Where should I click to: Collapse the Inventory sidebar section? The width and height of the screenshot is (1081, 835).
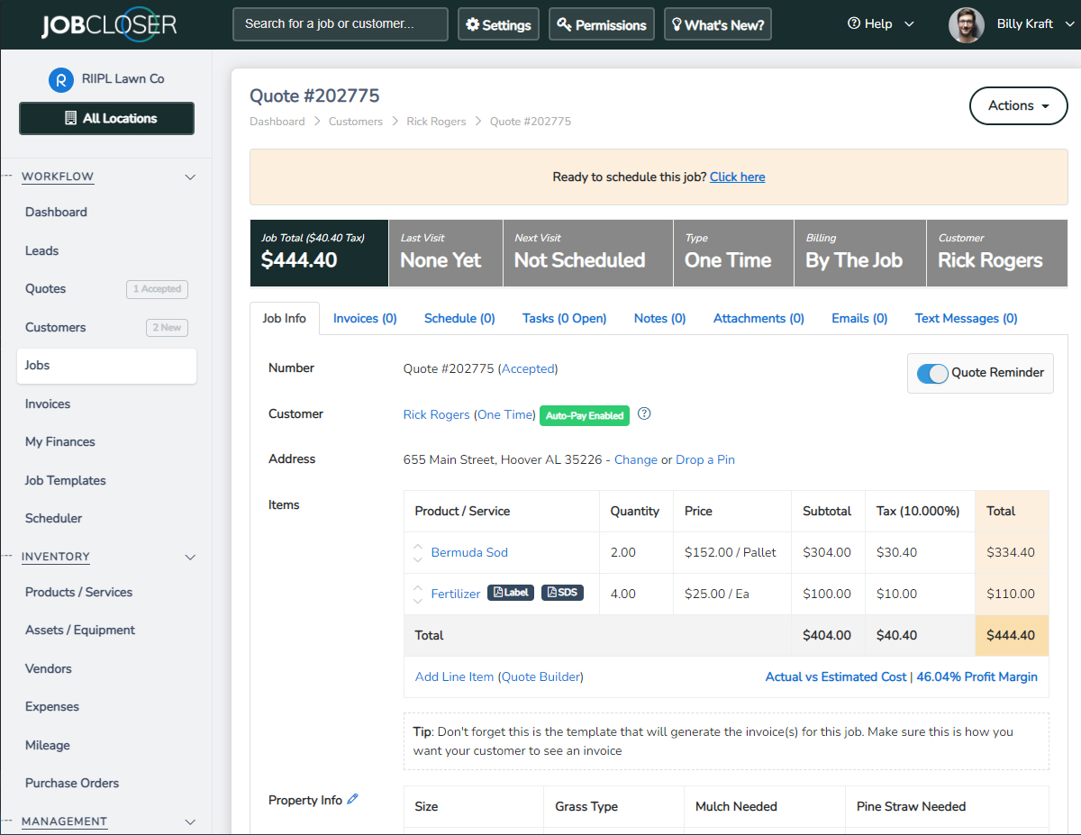click(x=189, y=557)
